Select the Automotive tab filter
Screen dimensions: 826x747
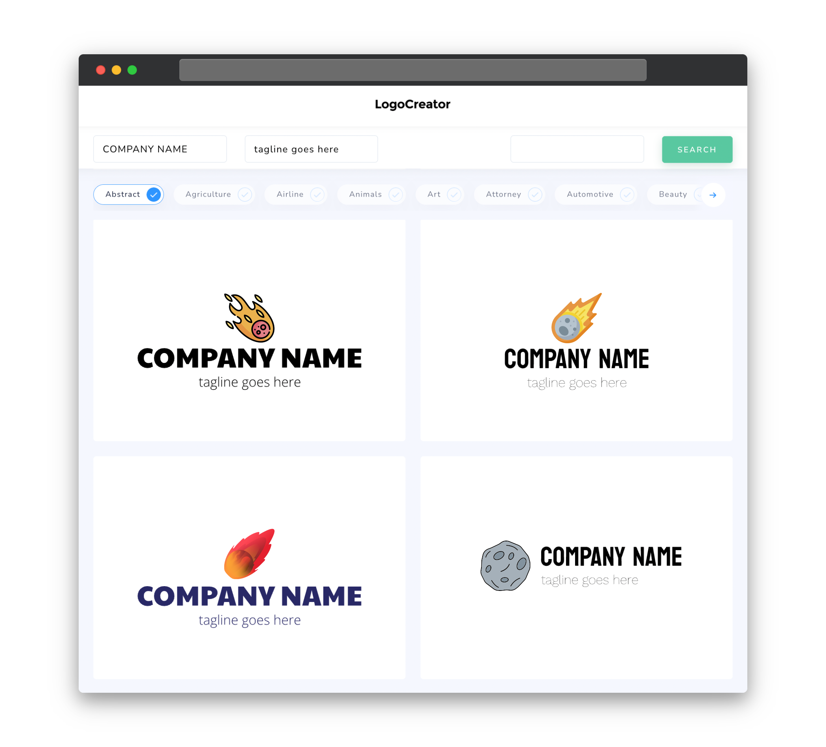[589, 194]
